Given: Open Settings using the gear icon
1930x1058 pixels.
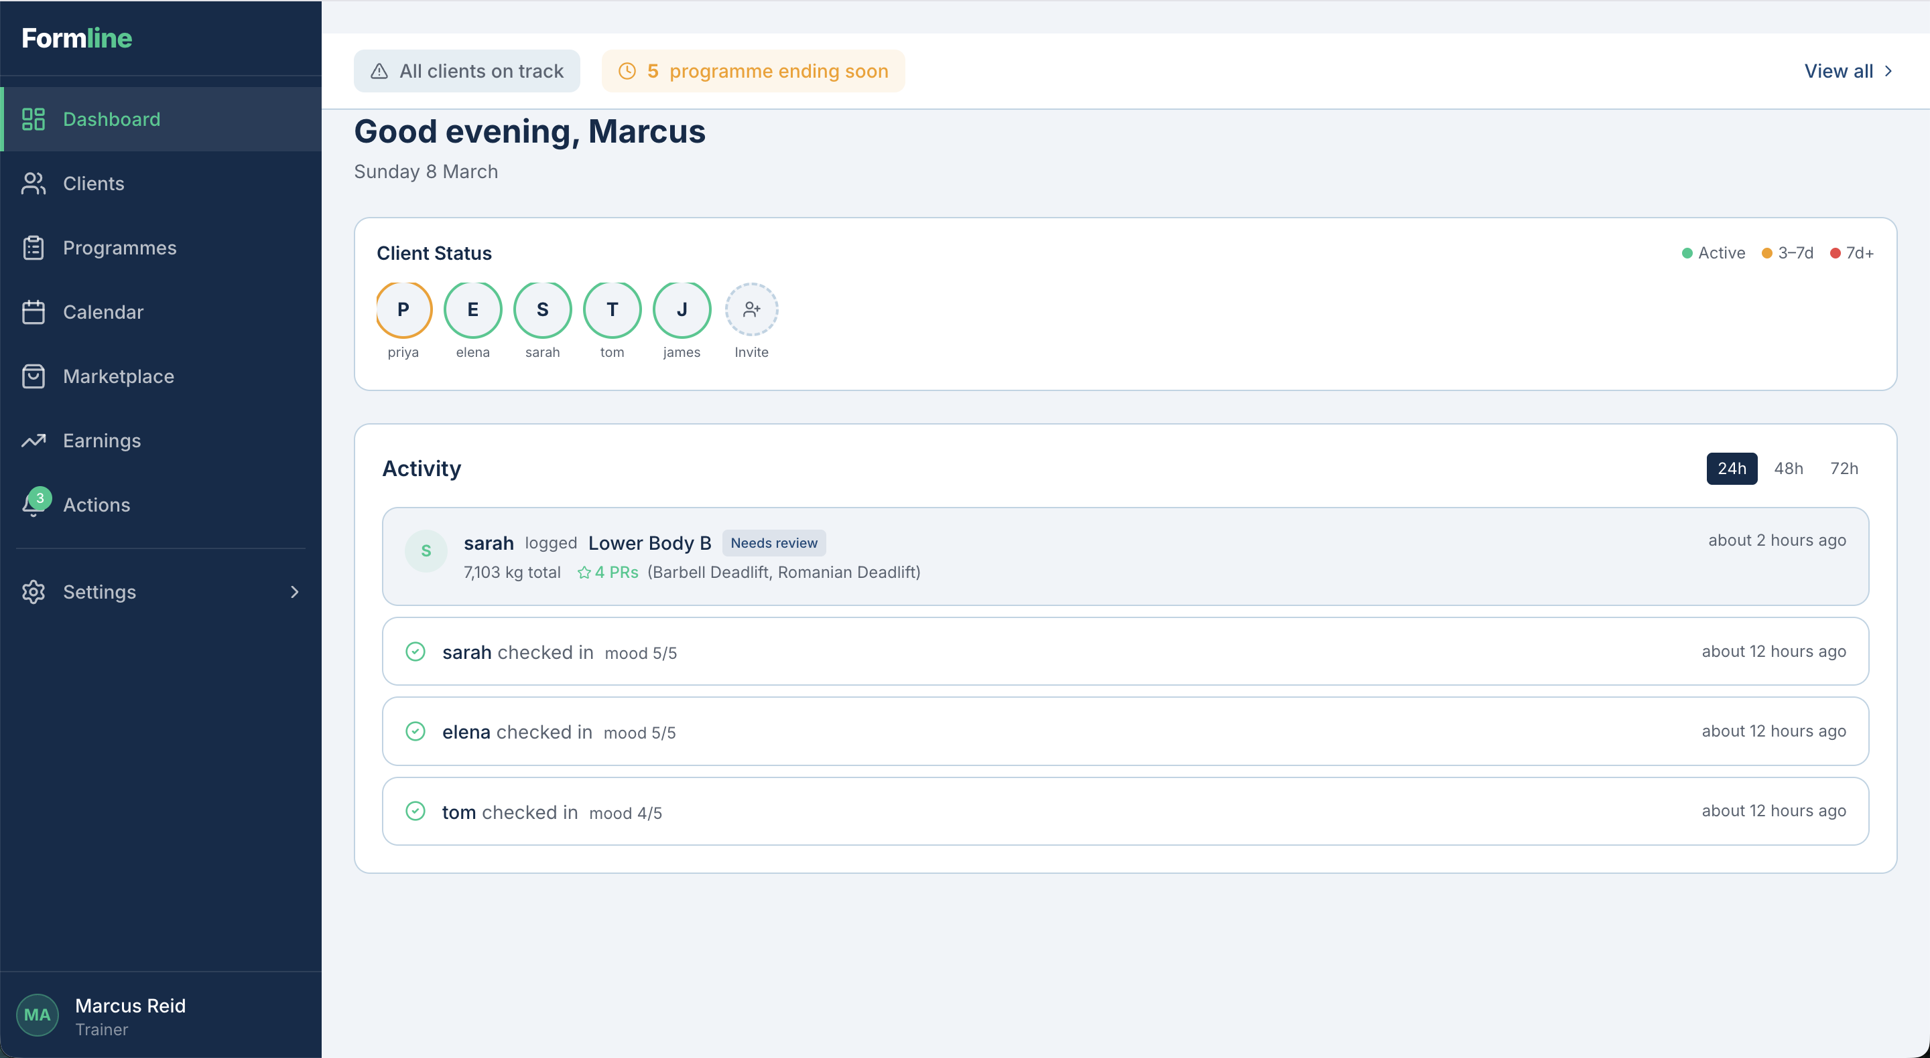Looking at the screenshot, I should 33,591.
